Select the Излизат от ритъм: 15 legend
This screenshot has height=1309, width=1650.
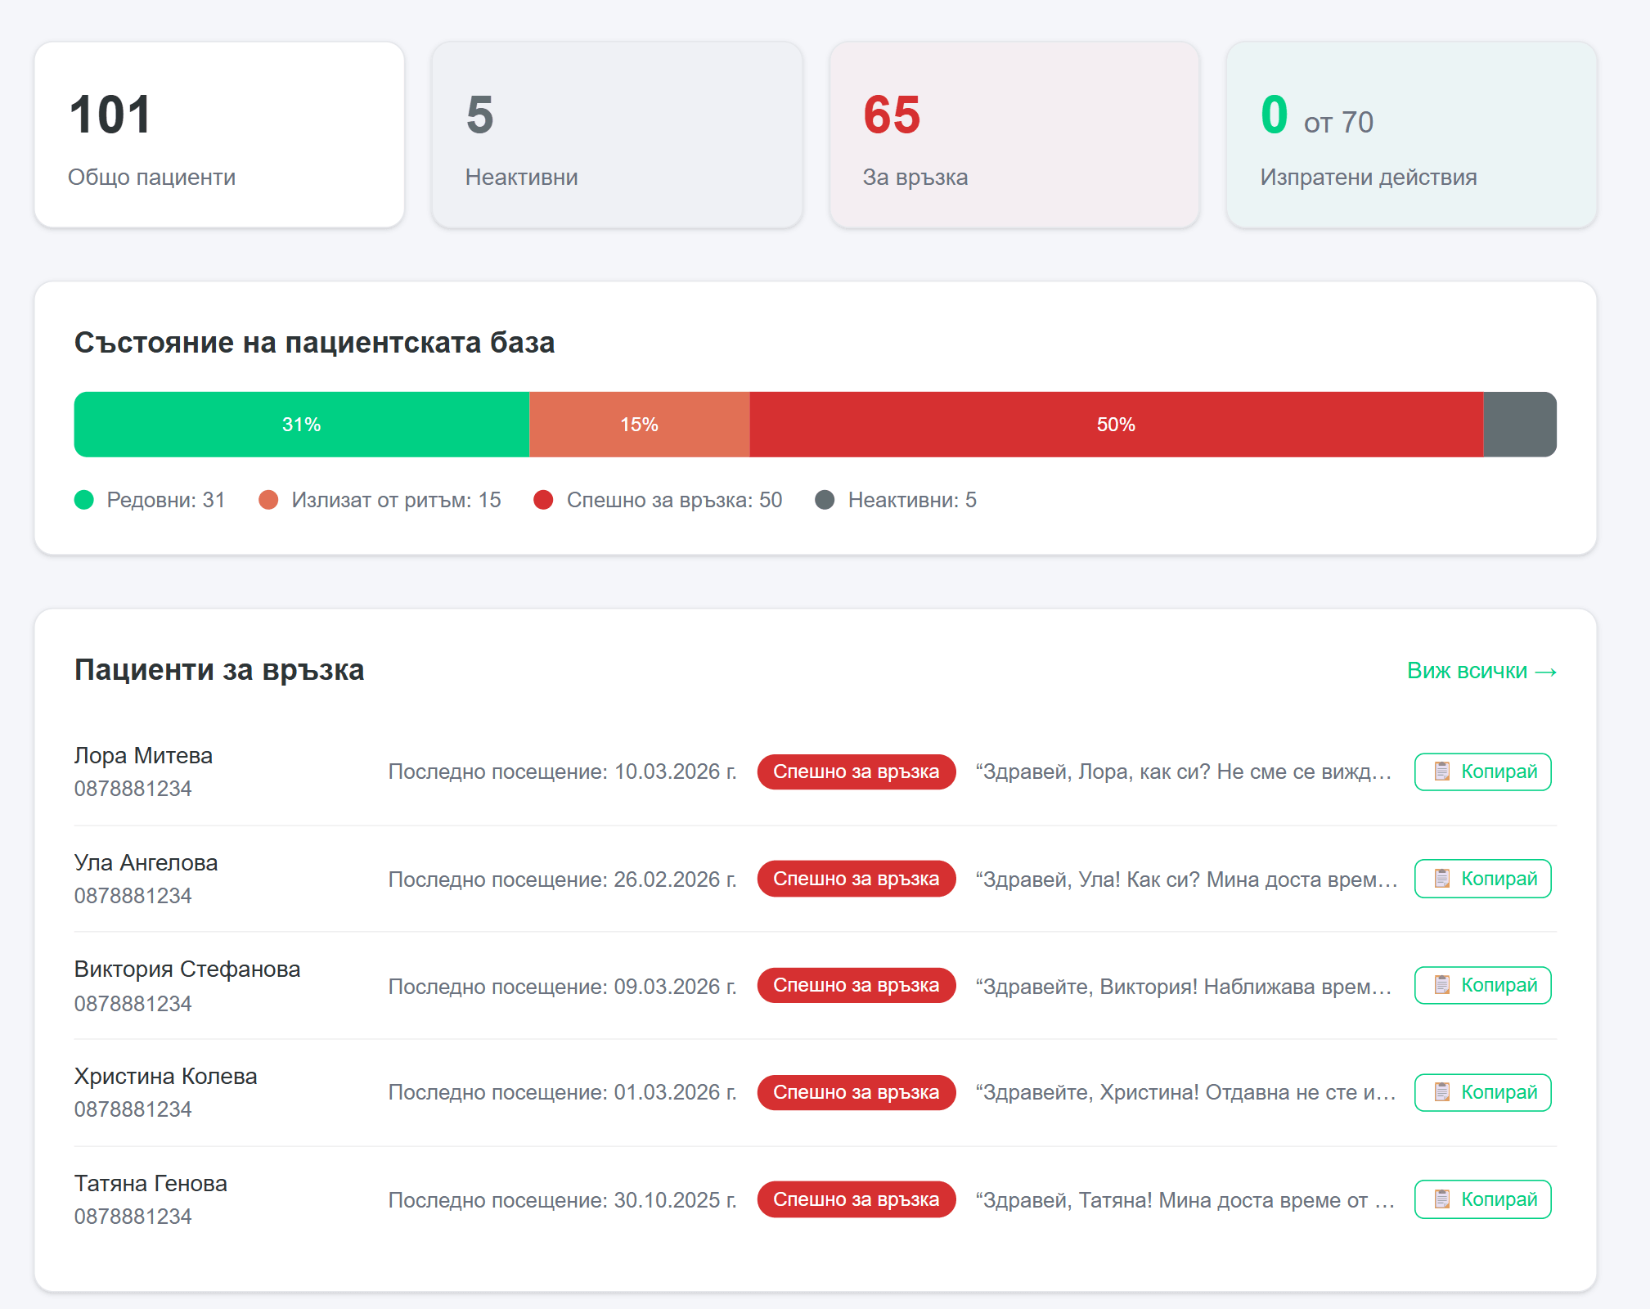(x=380, y=500)
